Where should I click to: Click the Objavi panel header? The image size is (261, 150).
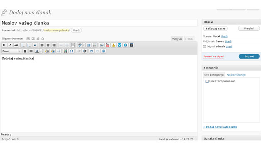click(231, 22)
